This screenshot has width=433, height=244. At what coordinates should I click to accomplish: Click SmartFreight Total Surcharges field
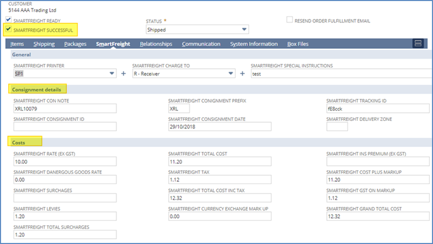(x=65, y=235)
